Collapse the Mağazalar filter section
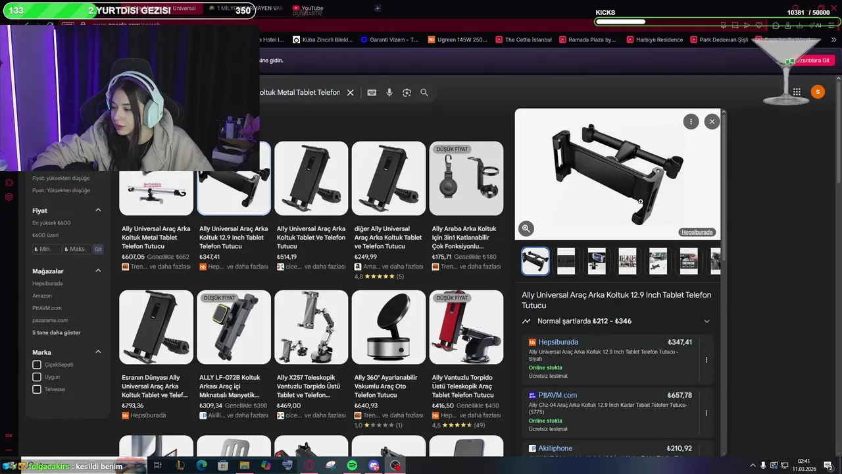Screen dimensions: 842x474 (x=98, y=271)
